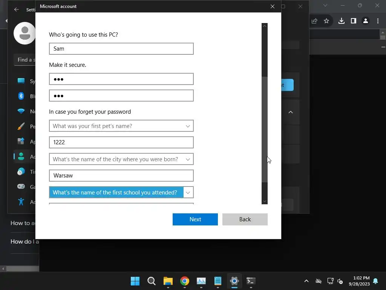Open Accessibility icon in Settings sidebar
This screenshot has width=386, height=290.
click(21, 202)
